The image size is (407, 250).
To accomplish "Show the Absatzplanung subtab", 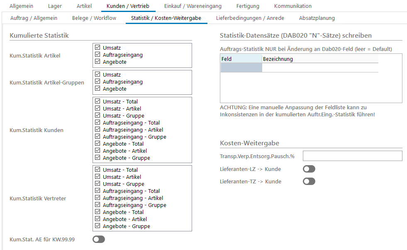I will (x=317, y=18).
